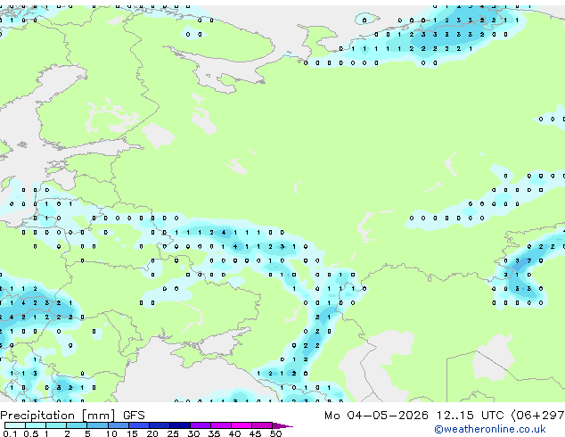
Task: Pick the 15–20 mm legend color swatch
Action: coord(138,425)
